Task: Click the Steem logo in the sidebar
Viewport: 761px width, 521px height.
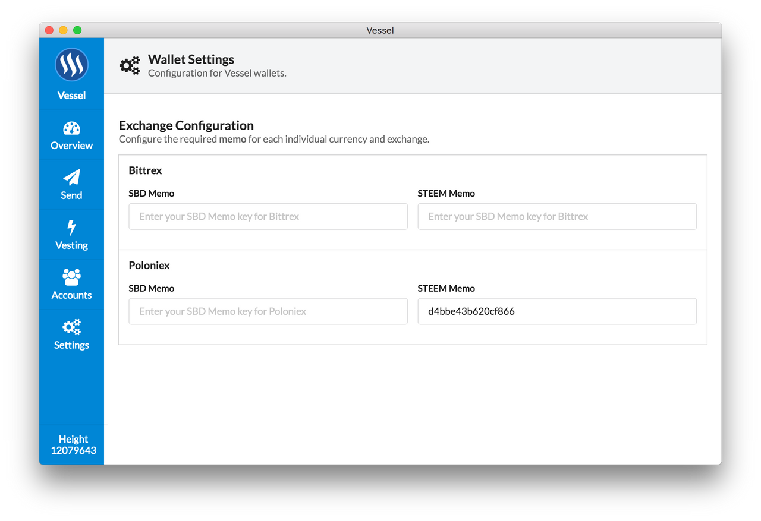Action: pos(71,65)
